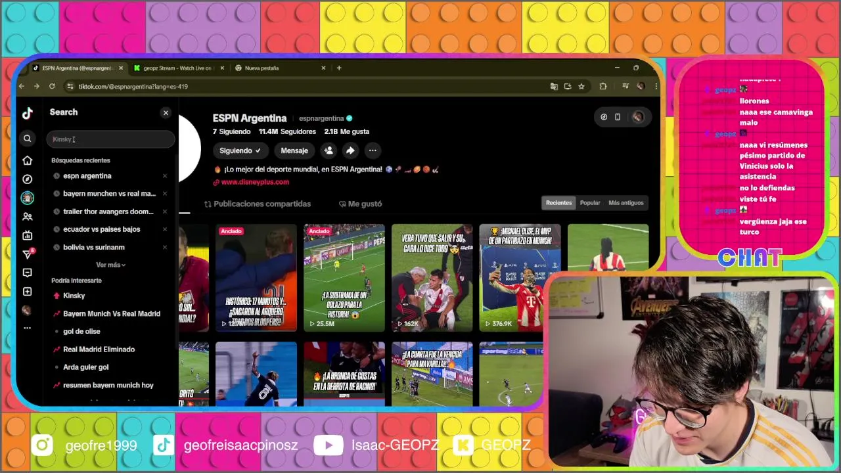Toggle the 'Siguiendo' follow button
The image size is (841, 473).
click(x=240, y=150)
